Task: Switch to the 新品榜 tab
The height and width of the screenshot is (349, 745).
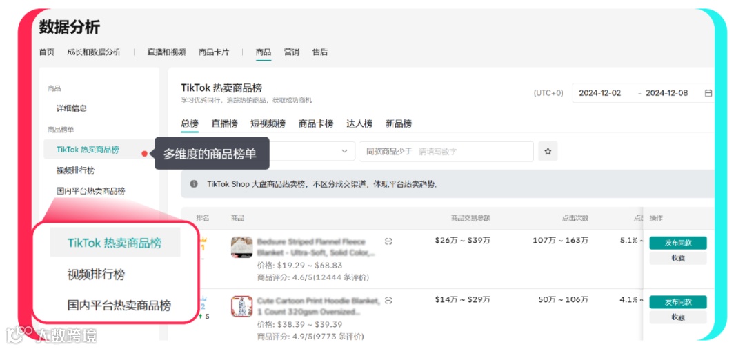Action: coord(399,124)
